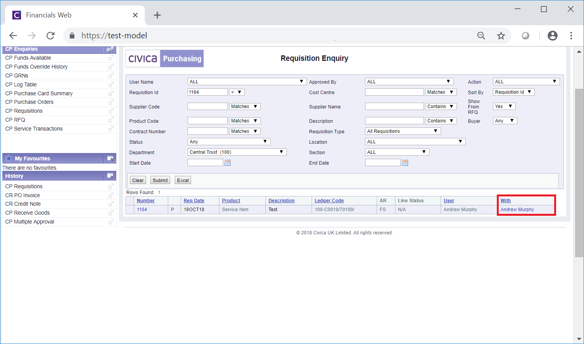Select CP Multiple Approval from History
The height and width of the screenshot is (344, 584).
30,222
